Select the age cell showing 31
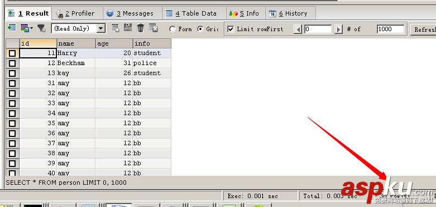The height and width of the screenshot is (207, 436). click(114, 63)
